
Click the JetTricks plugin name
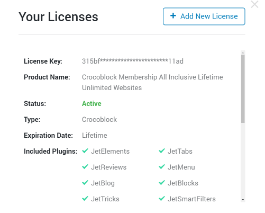pos(105,199)
